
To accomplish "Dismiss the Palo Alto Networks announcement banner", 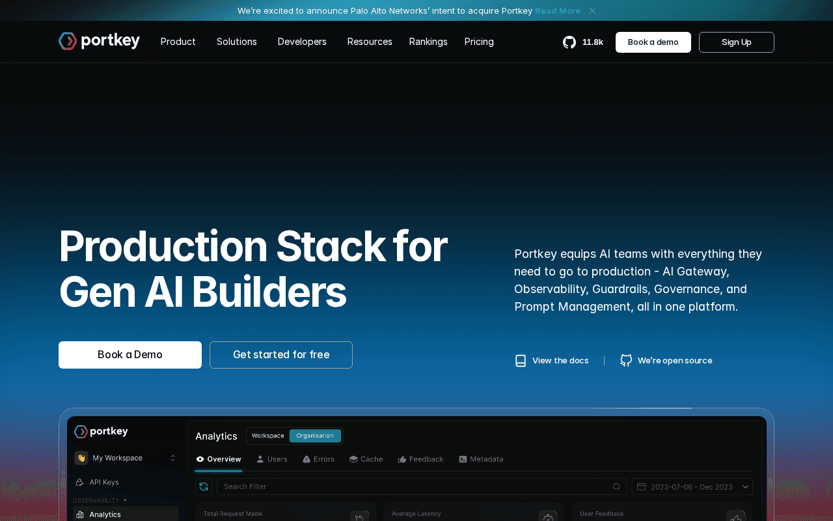I will [x=592, y=10].
